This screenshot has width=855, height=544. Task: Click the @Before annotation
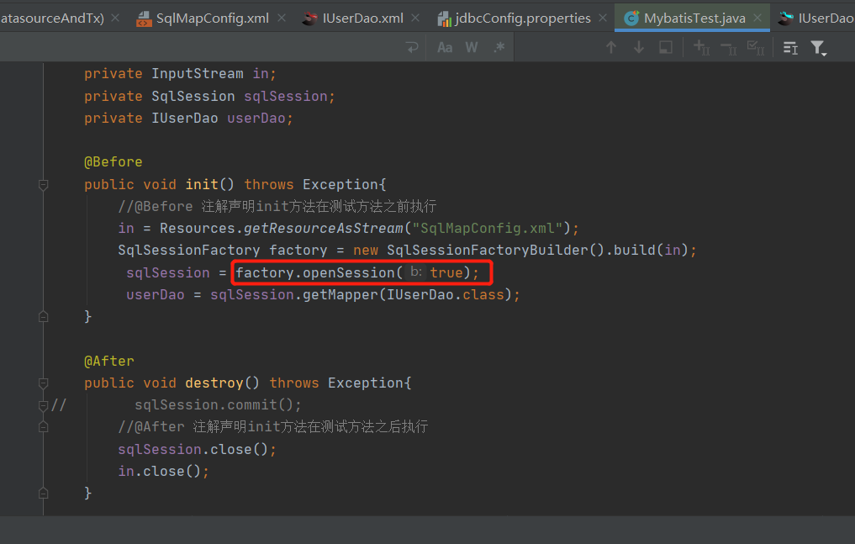tap(113, 162)
